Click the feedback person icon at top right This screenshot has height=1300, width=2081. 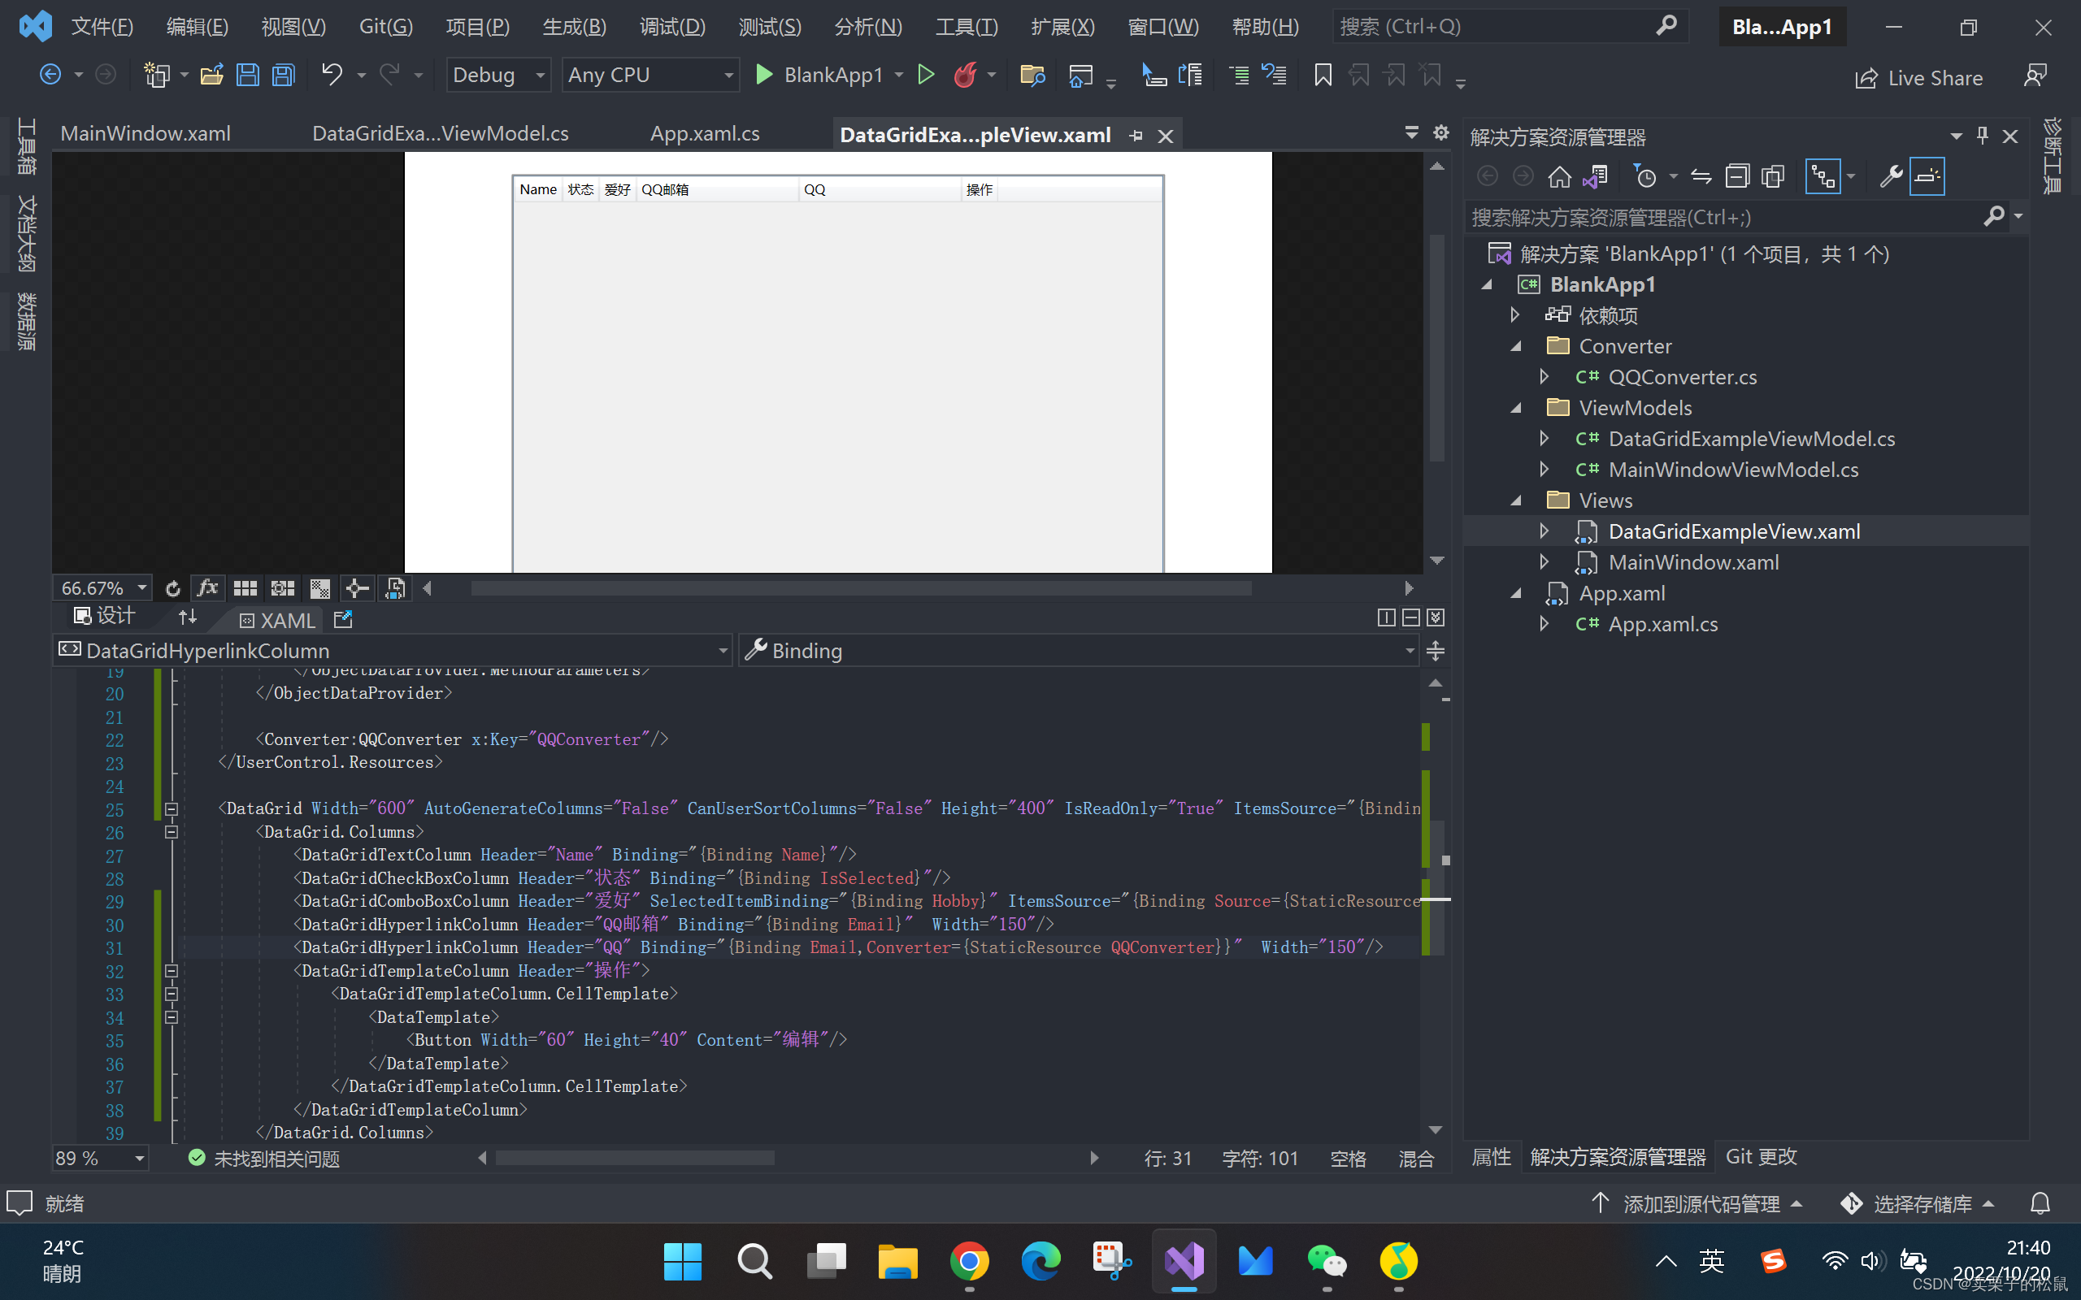coord(2035,76)
